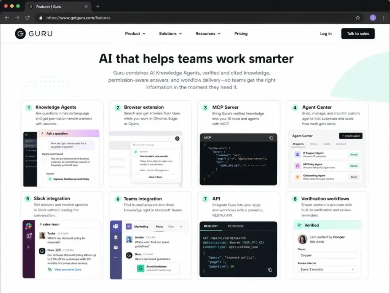Screen dimensions: 390x293
Task: Toggle Expense Reimbursement Policy source checkmark
Action: click(50, 179)
